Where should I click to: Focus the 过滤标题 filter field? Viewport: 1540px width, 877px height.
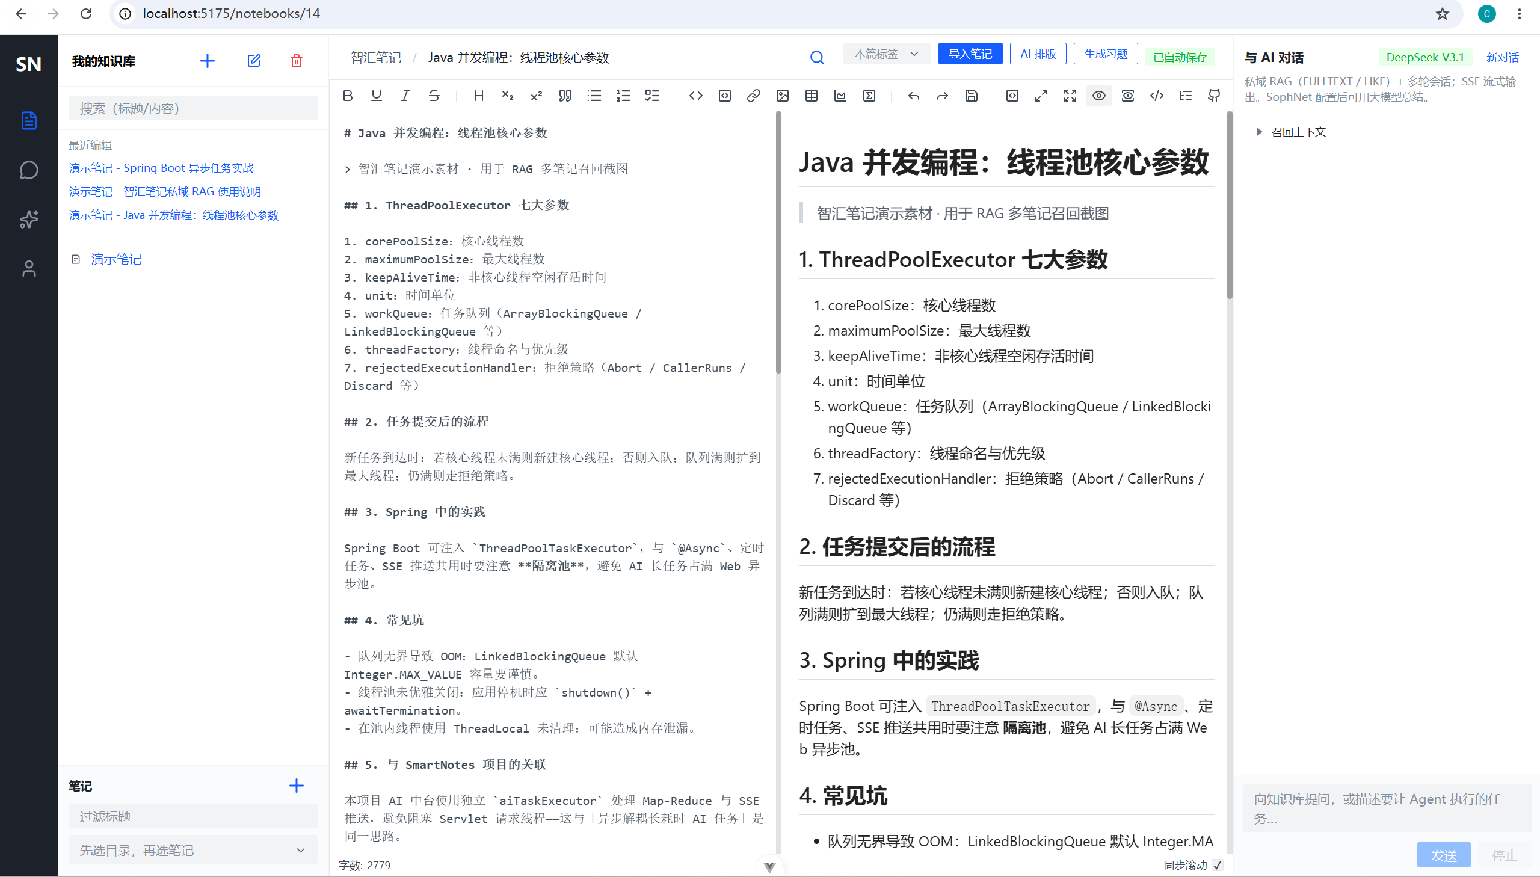pyautogui.click(x=192, y=816)
